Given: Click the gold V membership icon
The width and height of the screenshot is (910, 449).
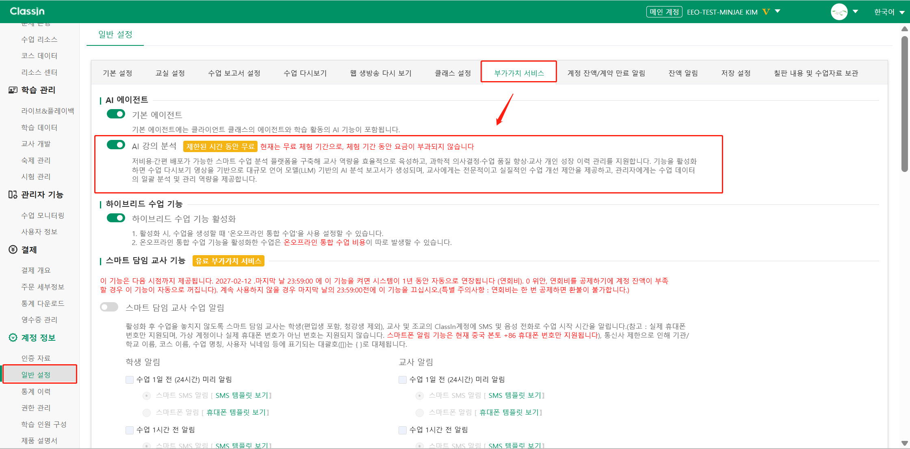Looking at the screenshot, I should click(x=766, y=12).
